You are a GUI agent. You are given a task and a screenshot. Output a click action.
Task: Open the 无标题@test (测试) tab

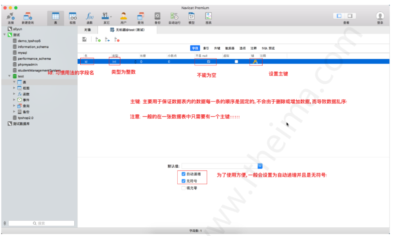127,30
